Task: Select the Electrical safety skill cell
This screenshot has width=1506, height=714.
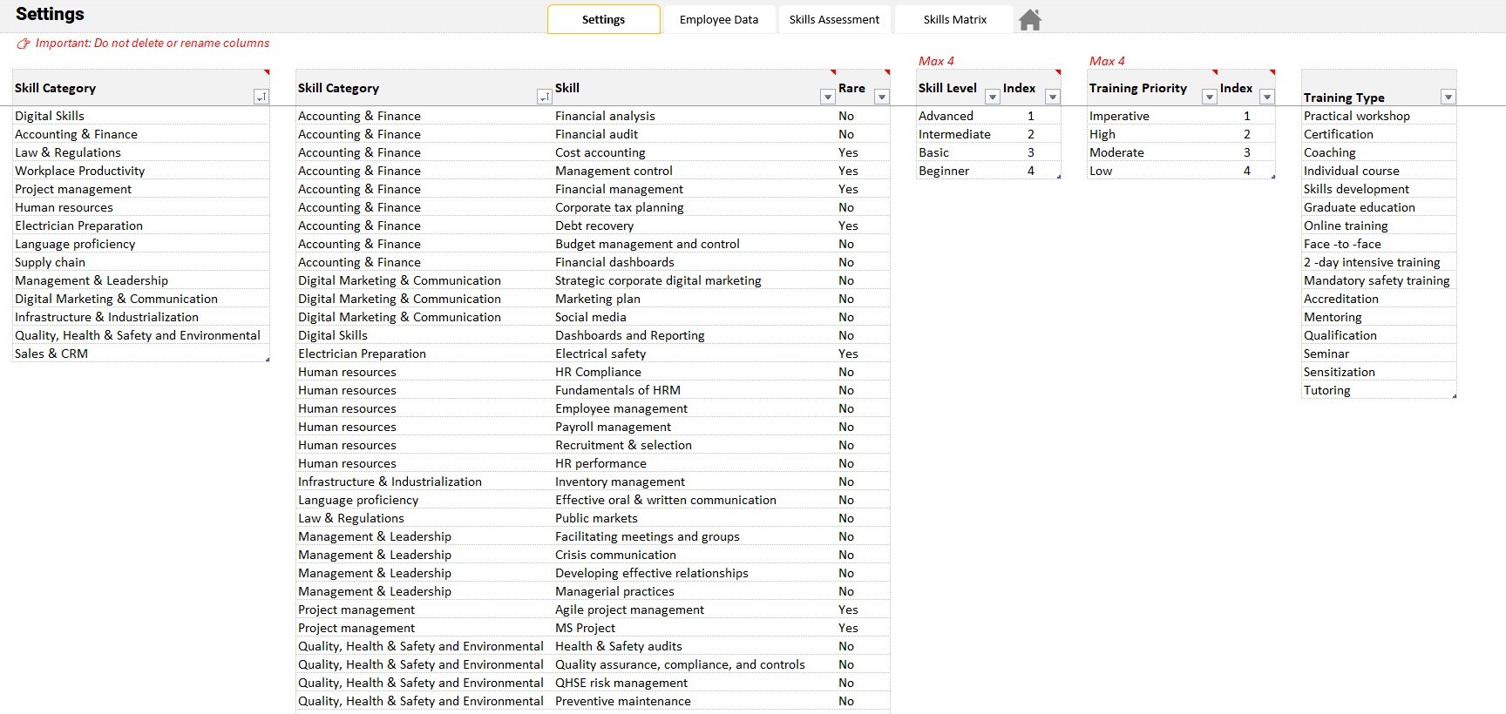Action: (694, 354)
